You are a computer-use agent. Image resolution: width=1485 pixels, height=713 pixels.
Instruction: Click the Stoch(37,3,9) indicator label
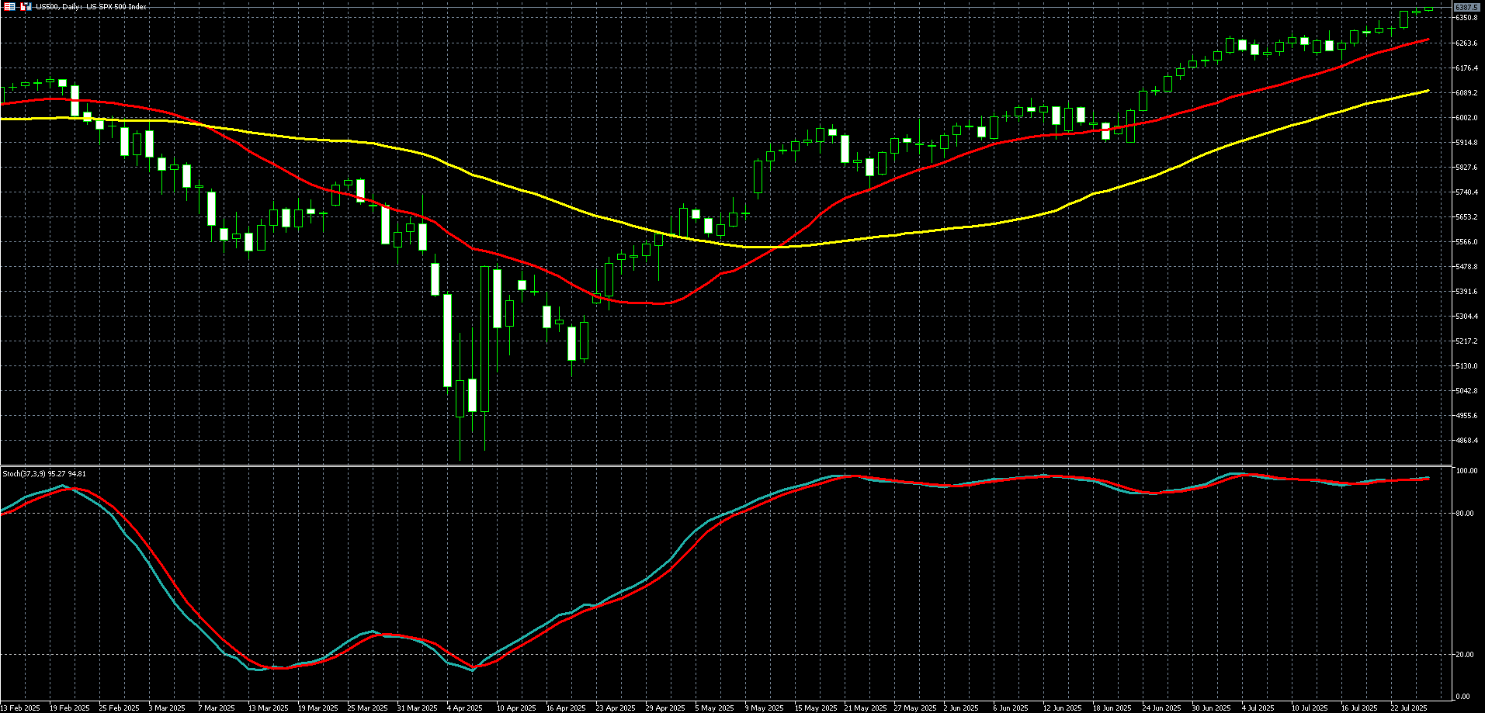click(x=44, y=473)
